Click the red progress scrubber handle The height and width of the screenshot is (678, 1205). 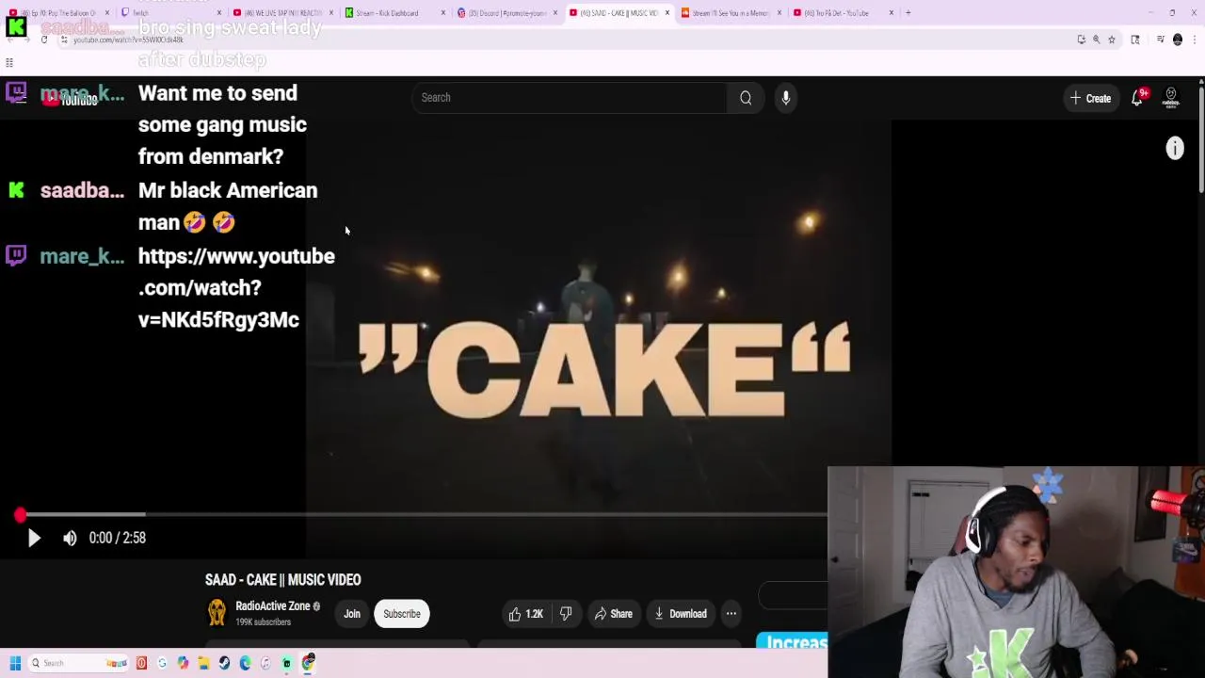pos(20,515)
